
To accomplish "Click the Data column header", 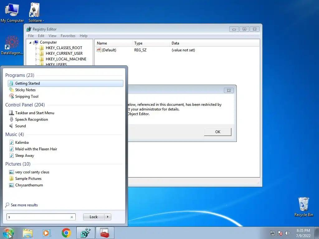I will click(215, 43).
